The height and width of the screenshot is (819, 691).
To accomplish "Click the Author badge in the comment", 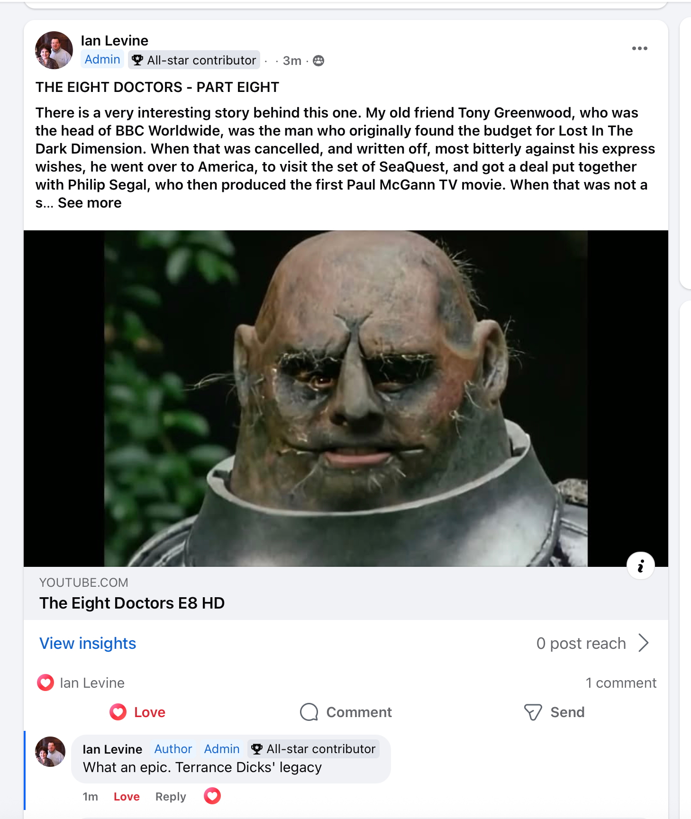I will [173, 749].
